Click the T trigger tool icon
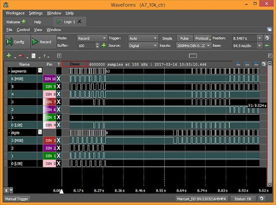The image size is (276, 205). (44, 56)
